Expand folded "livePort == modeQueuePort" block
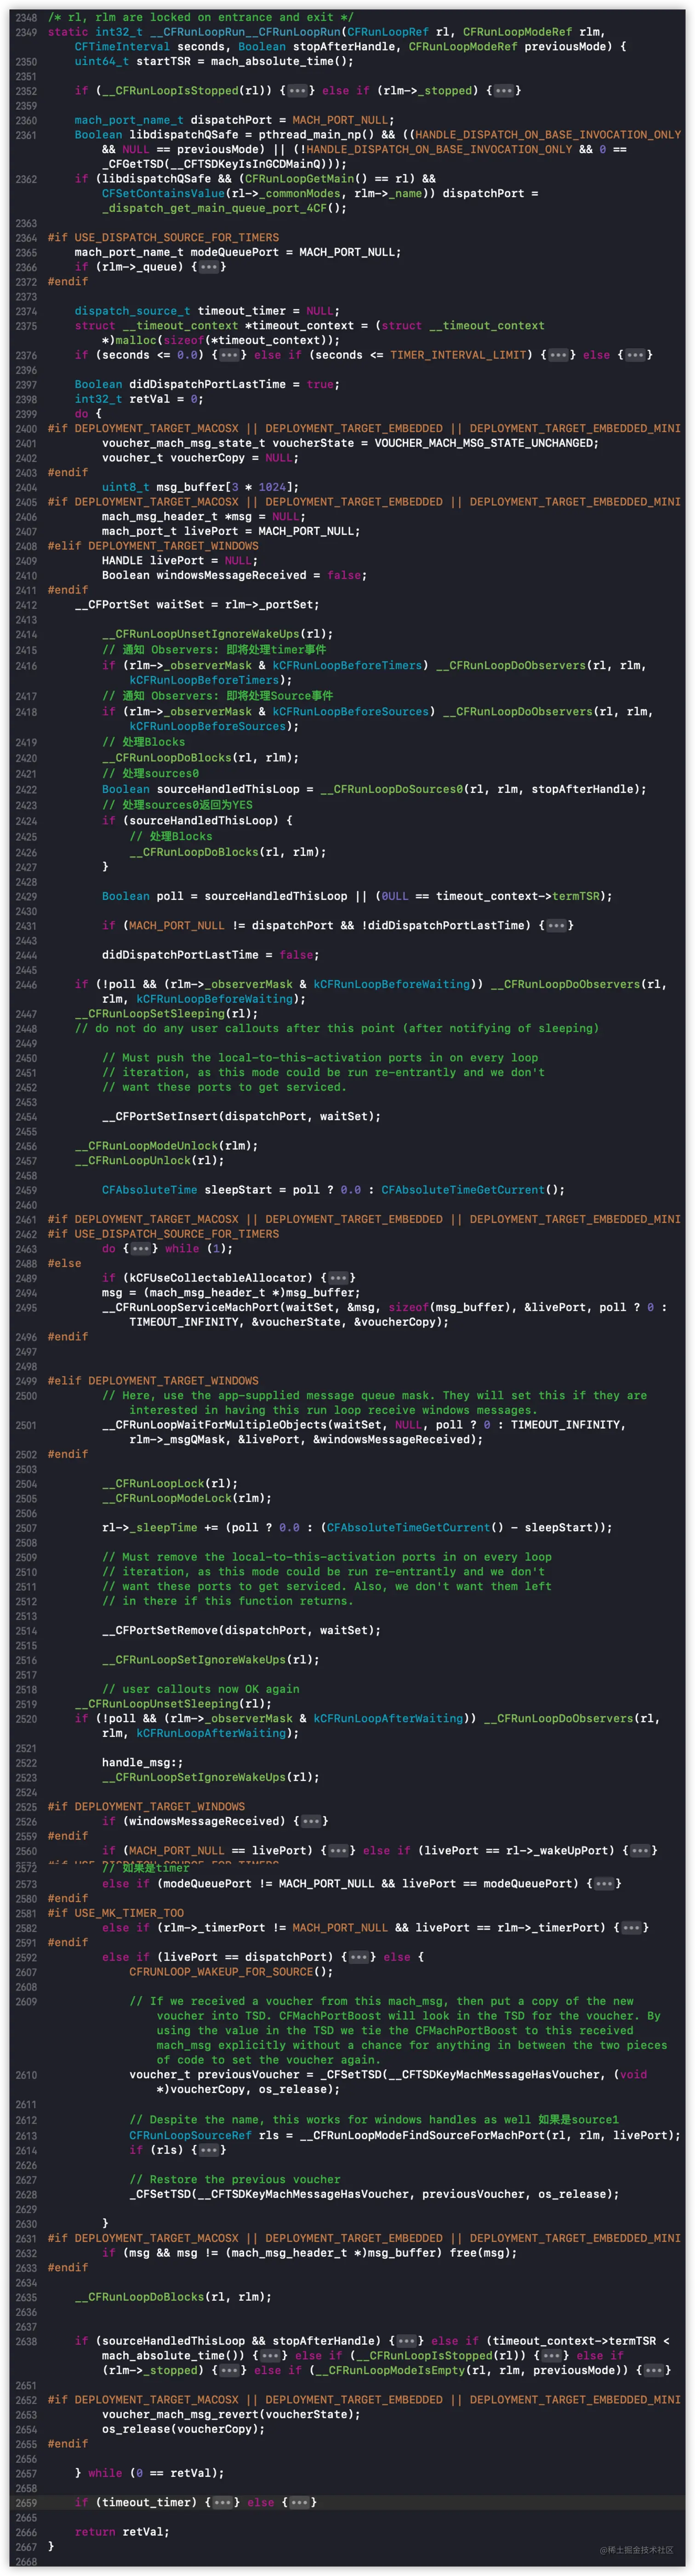 click(x=604, y=1884)
